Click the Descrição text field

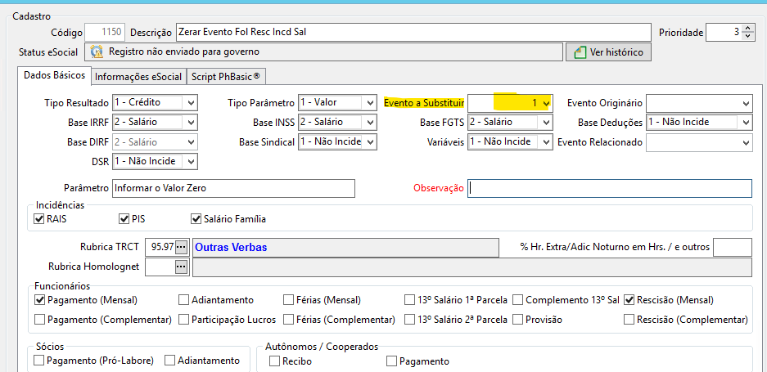(413, 32)
